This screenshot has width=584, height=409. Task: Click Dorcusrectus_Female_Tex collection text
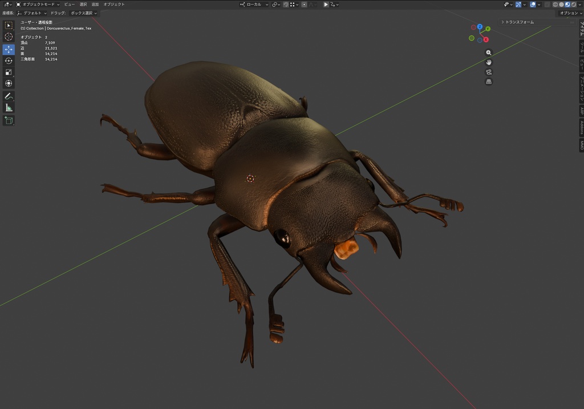(x=69, y=29)
